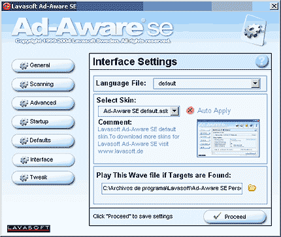Open the Defaults settings section
281x237 pixels.
tap(43, 140)
